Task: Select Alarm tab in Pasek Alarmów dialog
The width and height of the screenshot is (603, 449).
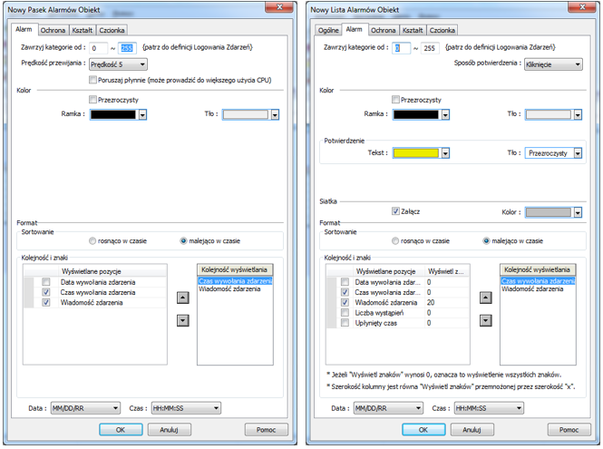Action: pos(24,29)
